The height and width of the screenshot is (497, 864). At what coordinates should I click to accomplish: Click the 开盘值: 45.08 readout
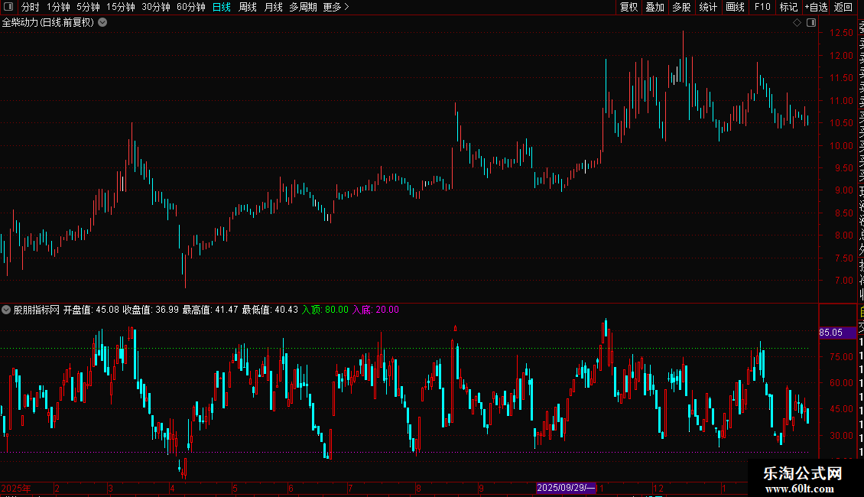click(91, 310)
